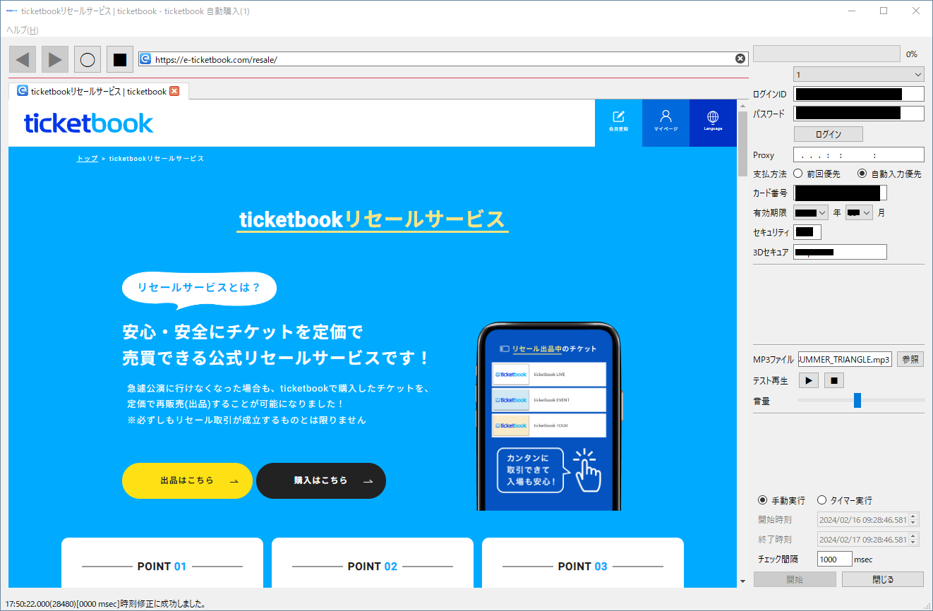This screenshot has height=611, width=933.
Task: Click the MP3ファイル path field
Action: 845,359
